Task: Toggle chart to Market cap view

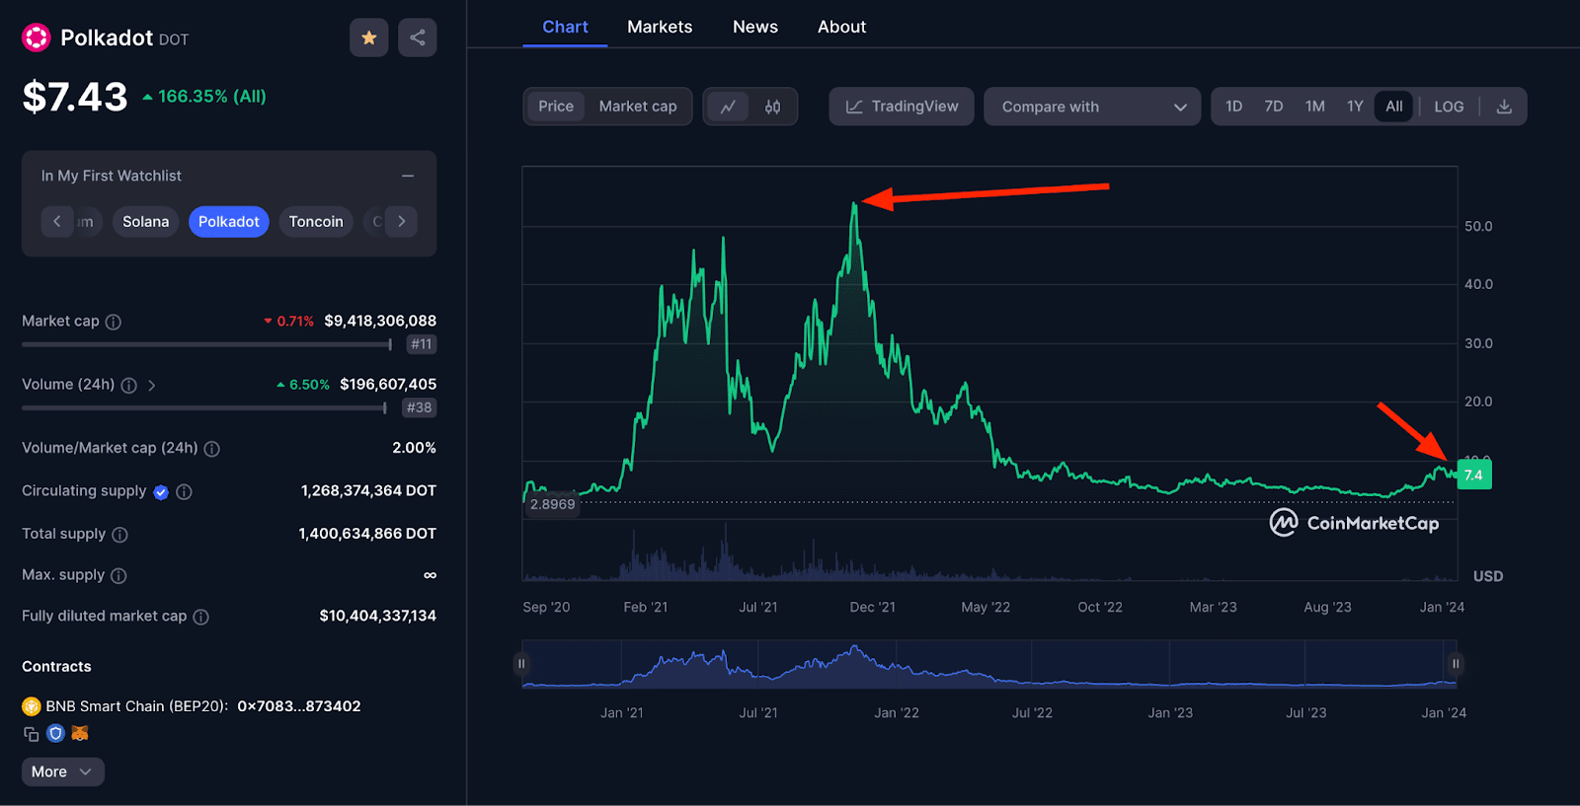Action: click(638, 107)
